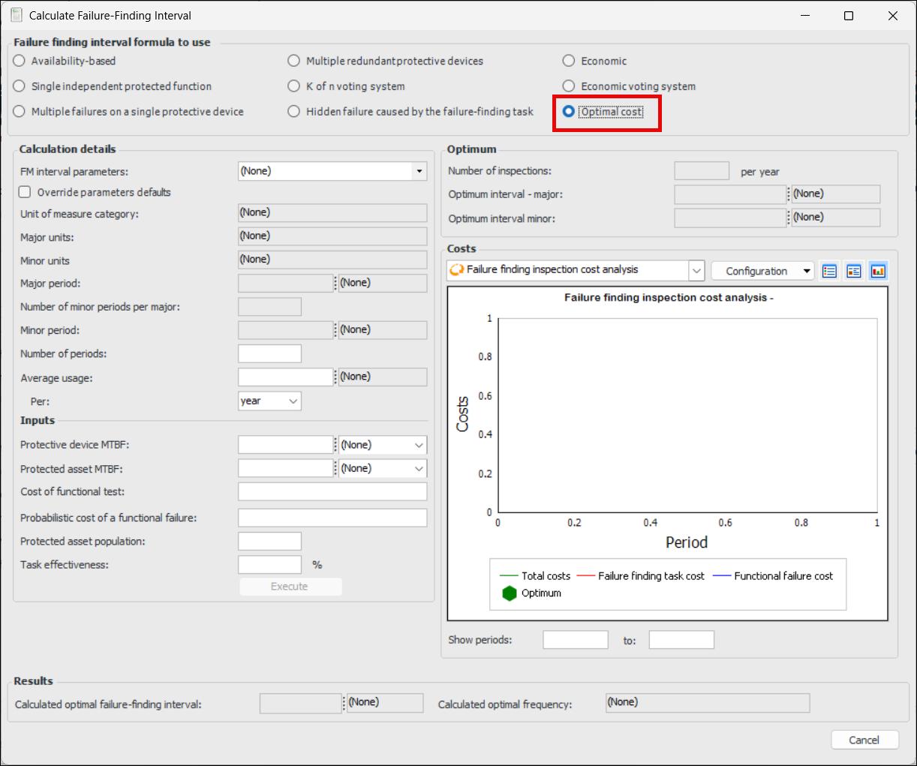Expand the cost analysis type dropdown arrow
Viewport: 917px width, 766px height.
click(696, 270)
